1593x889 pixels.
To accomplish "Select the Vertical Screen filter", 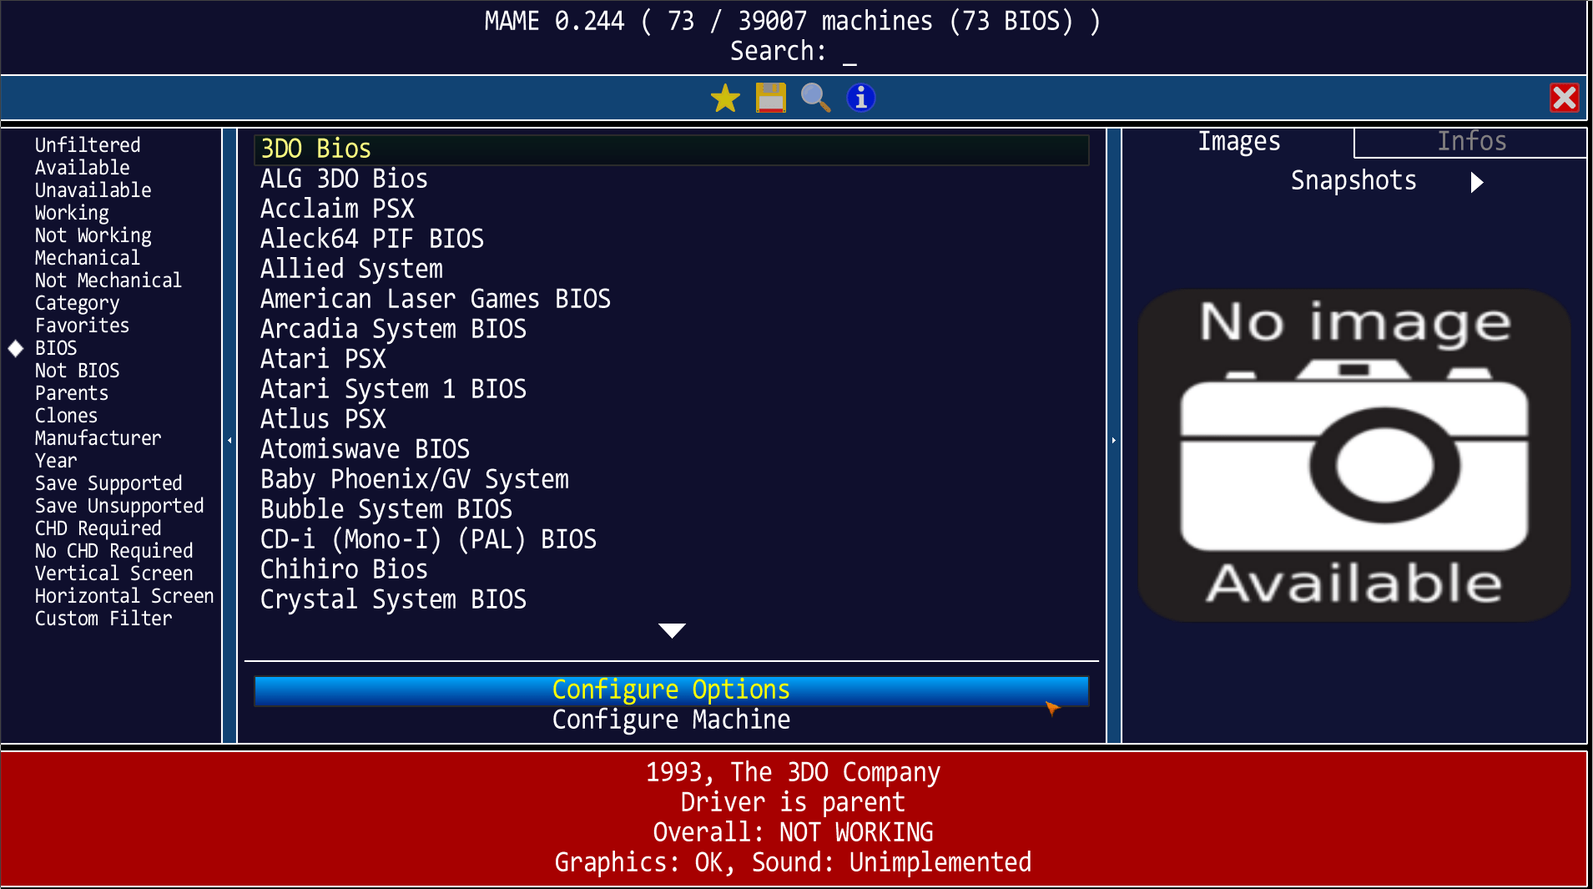I will point(113,573).
